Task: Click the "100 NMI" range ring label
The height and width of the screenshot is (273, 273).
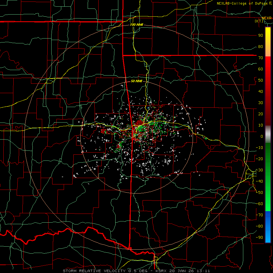Action: (136, 25)
